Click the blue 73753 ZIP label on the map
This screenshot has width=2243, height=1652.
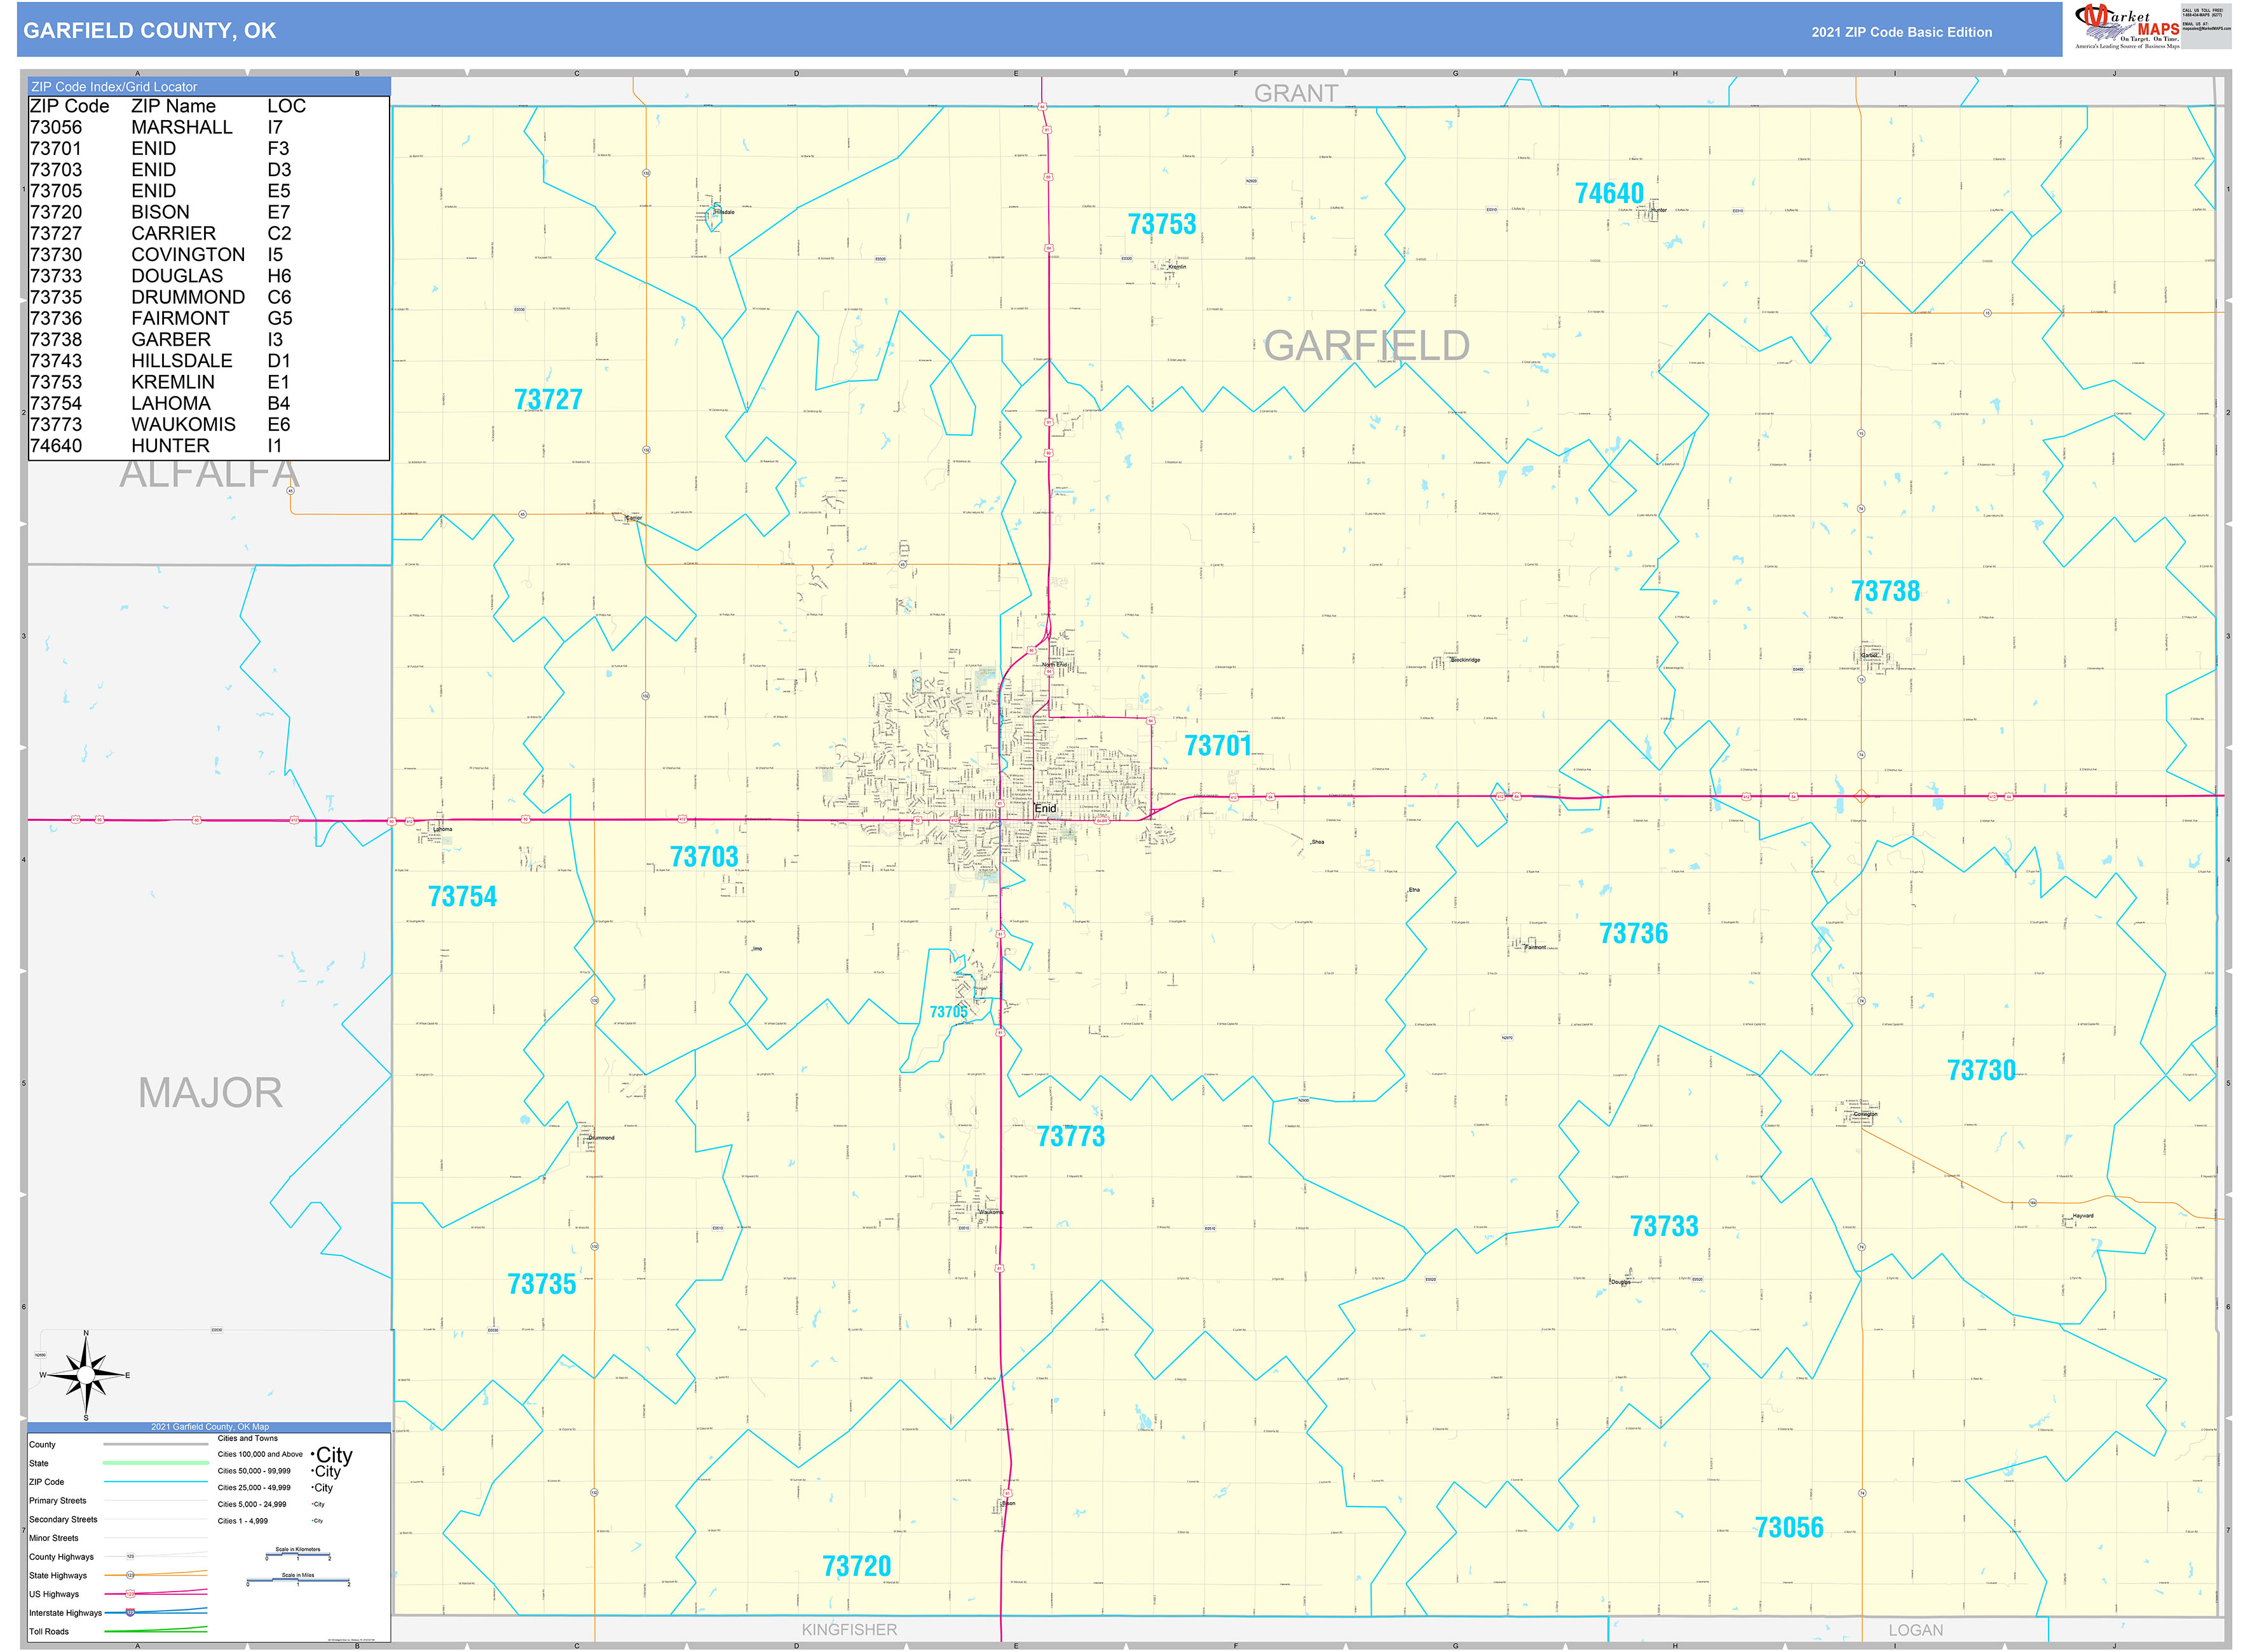[1161, 224]
